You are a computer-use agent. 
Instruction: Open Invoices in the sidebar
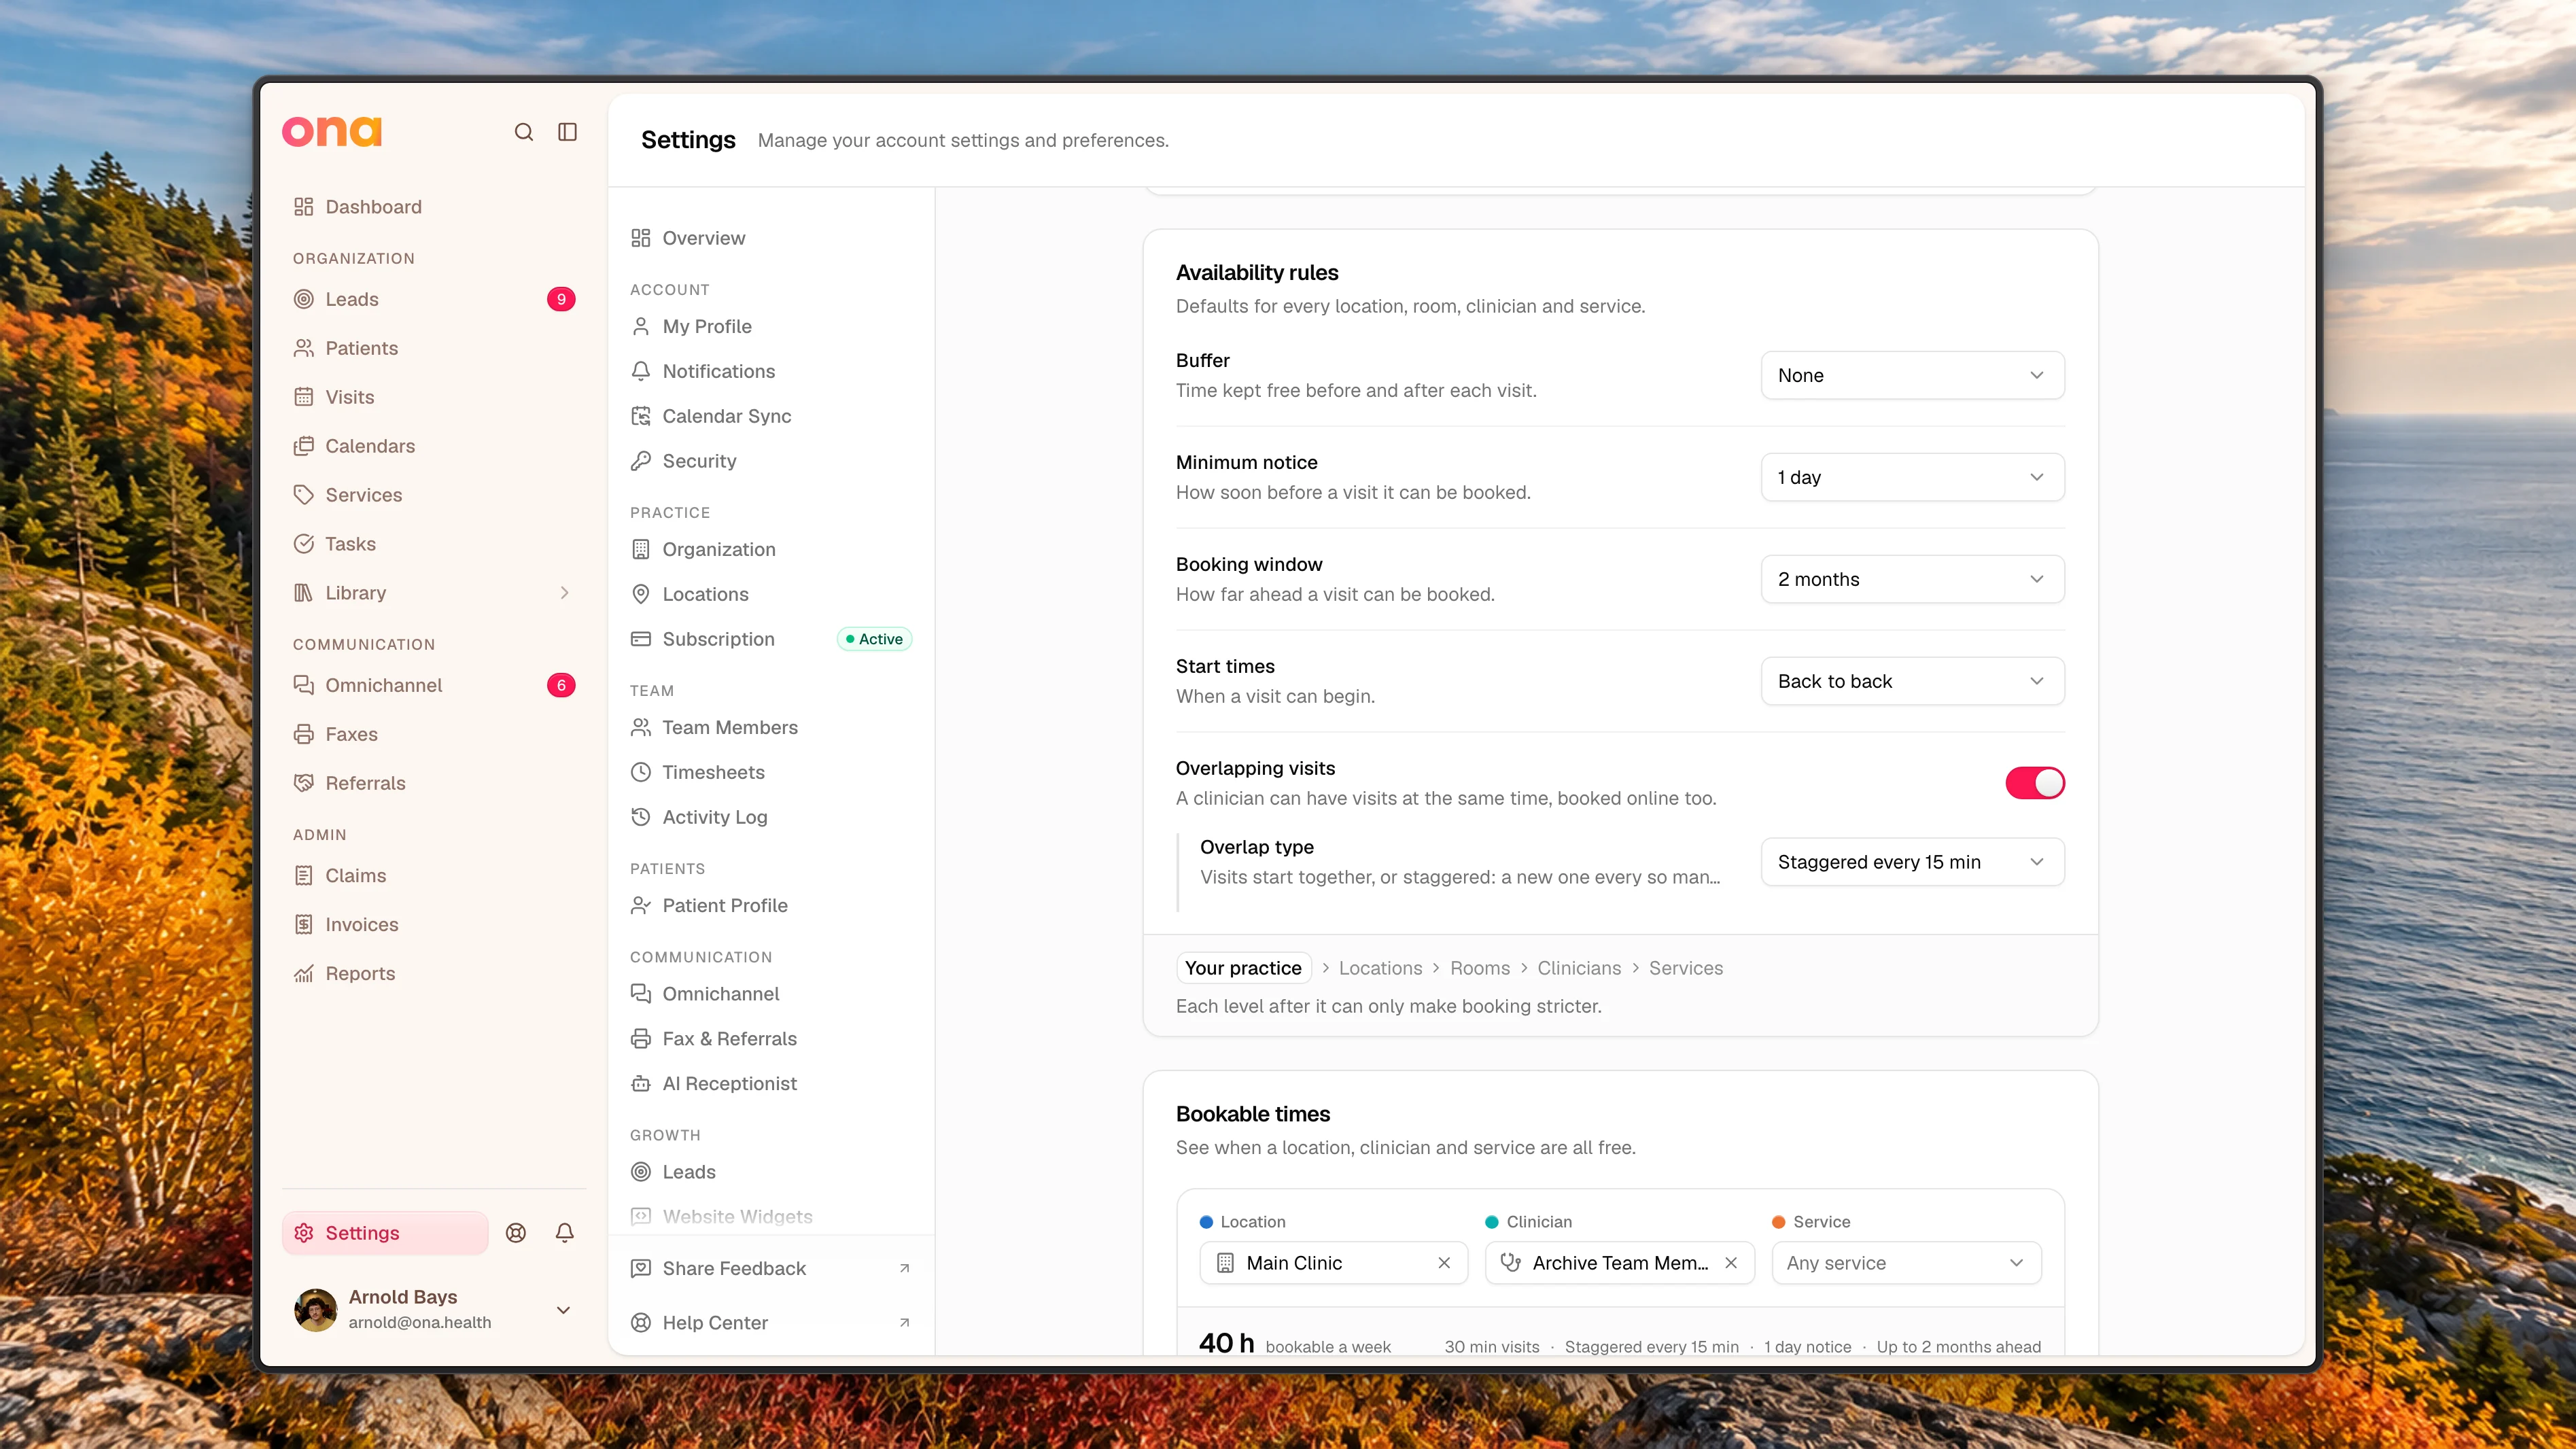click(434, 924)
